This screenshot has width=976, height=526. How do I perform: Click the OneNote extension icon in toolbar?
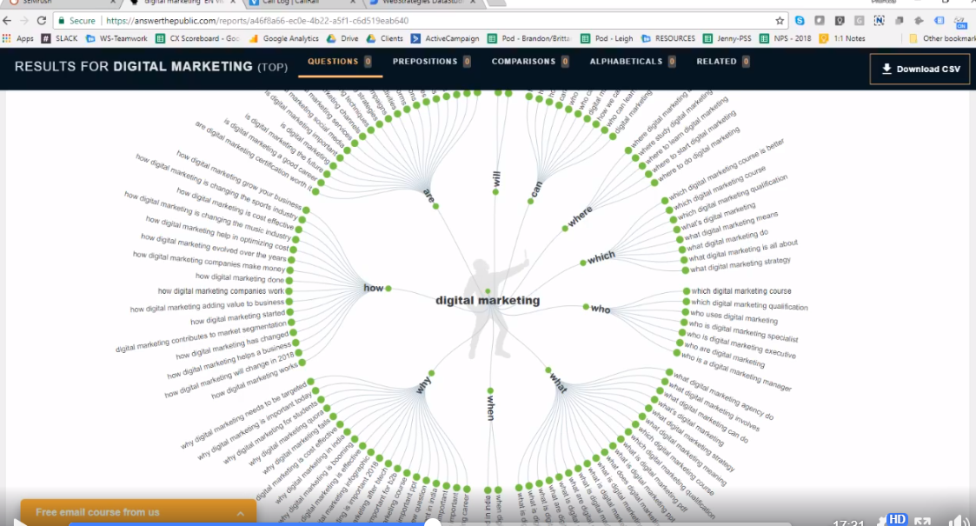[879, 21]
